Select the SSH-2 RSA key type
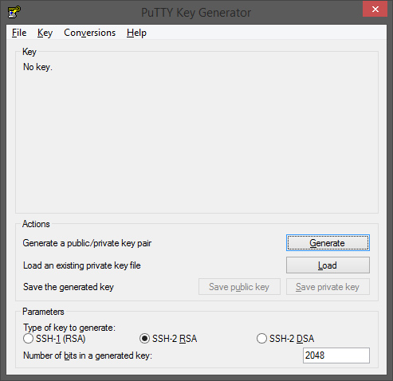 (168, 339)
